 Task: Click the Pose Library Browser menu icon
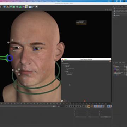(62, 61)
